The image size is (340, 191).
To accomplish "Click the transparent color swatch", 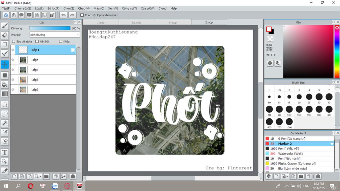I will pyautogui.click(x=270, y=39).
